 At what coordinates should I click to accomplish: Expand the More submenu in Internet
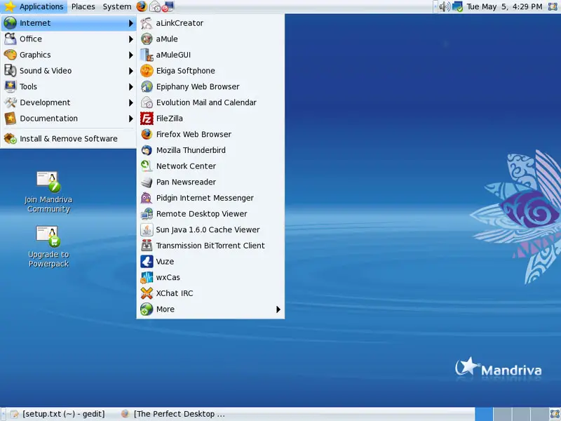(210, 309)
